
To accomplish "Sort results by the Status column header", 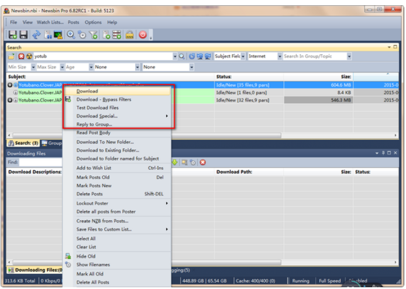I will coord(249,76).
